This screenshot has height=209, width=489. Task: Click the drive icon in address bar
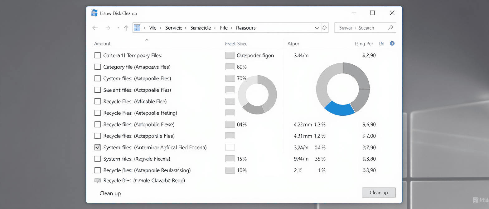(137, 28)
